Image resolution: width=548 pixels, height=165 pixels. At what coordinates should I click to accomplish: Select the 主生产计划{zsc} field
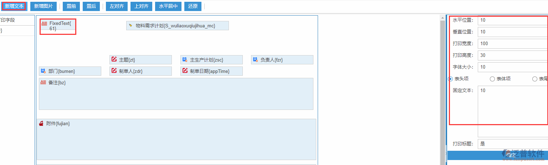point(211,60)
